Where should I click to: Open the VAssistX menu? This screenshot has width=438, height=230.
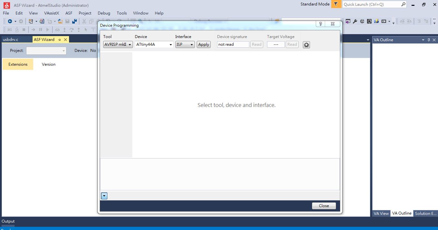pyautogui.click(x=52, y=13)
